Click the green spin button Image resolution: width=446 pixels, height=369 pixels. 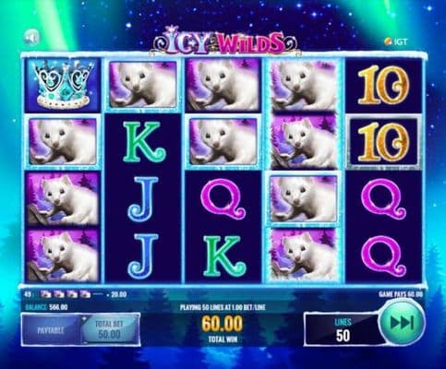[402, 323]
